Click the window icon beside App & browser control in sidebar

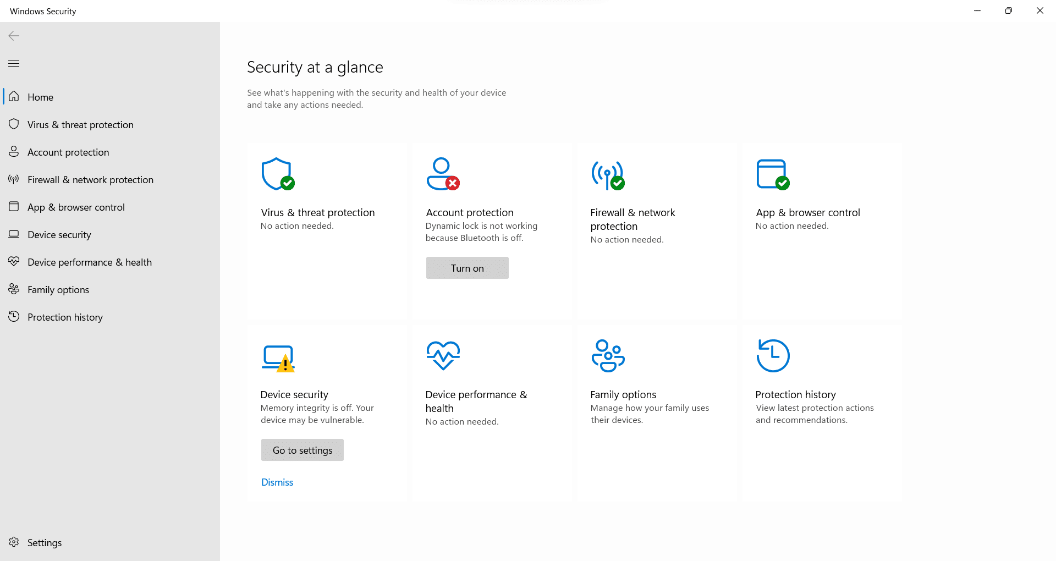tap(14, 206)
